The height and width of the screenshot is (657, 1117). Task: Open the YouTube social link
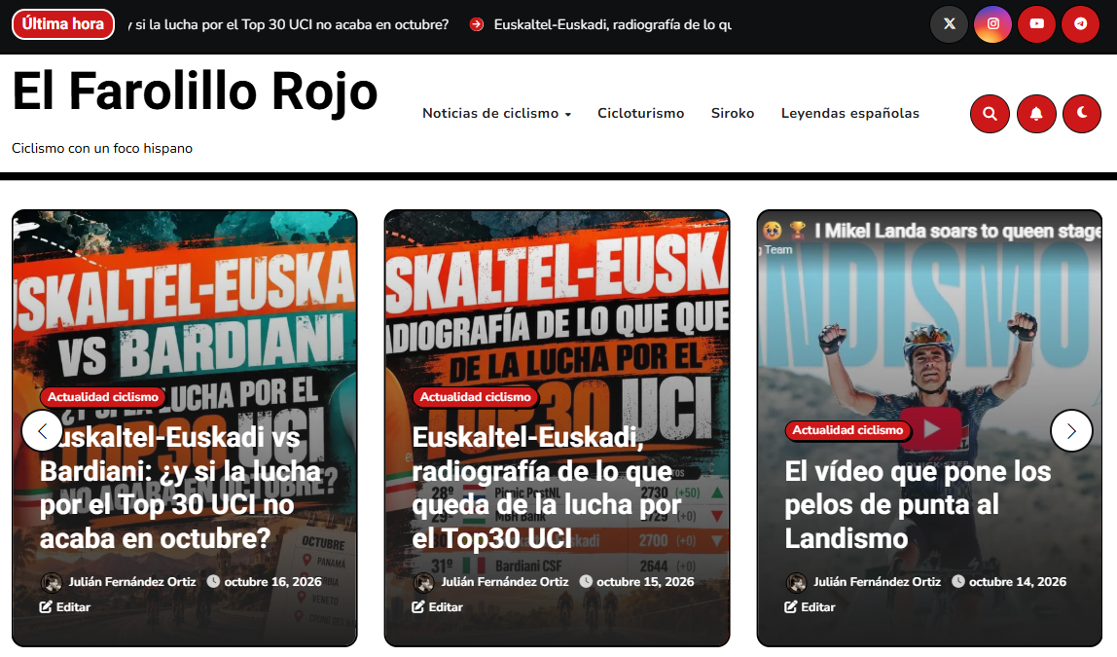coord(1037,24)
